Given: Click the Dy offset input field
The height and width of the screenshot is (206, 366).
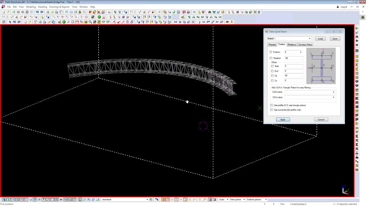Looking at the screenshot, I should (293, 76).
